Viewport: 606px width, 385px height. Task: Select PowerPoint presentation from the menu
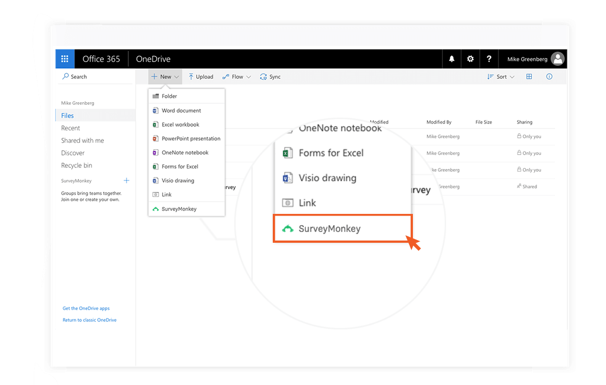[190, 138]
